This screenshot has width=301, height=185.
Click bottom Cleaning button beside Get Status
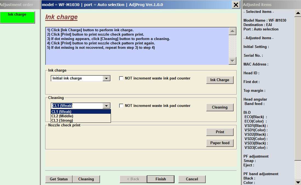86,179
